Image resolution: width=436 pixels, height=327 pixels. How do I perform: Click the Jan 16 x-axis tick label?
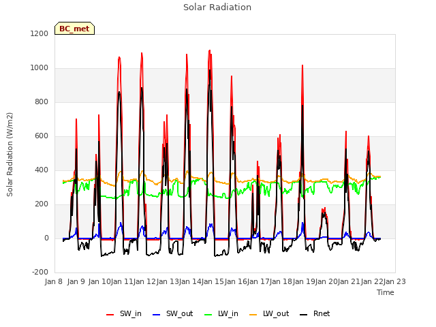pyautogui.click(x=236, y=281)
